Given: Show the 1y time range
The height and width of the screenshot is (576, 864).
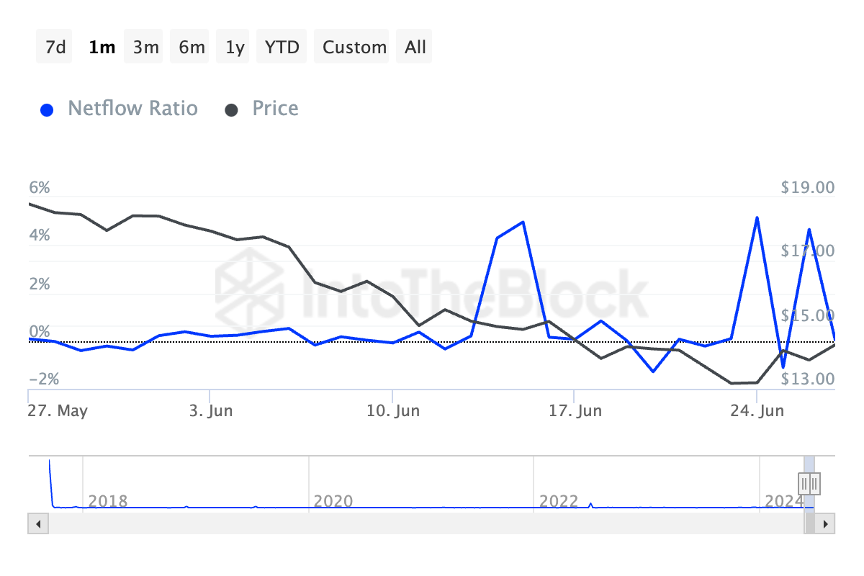Looking at the screenshot, I should tap(235, 48).
